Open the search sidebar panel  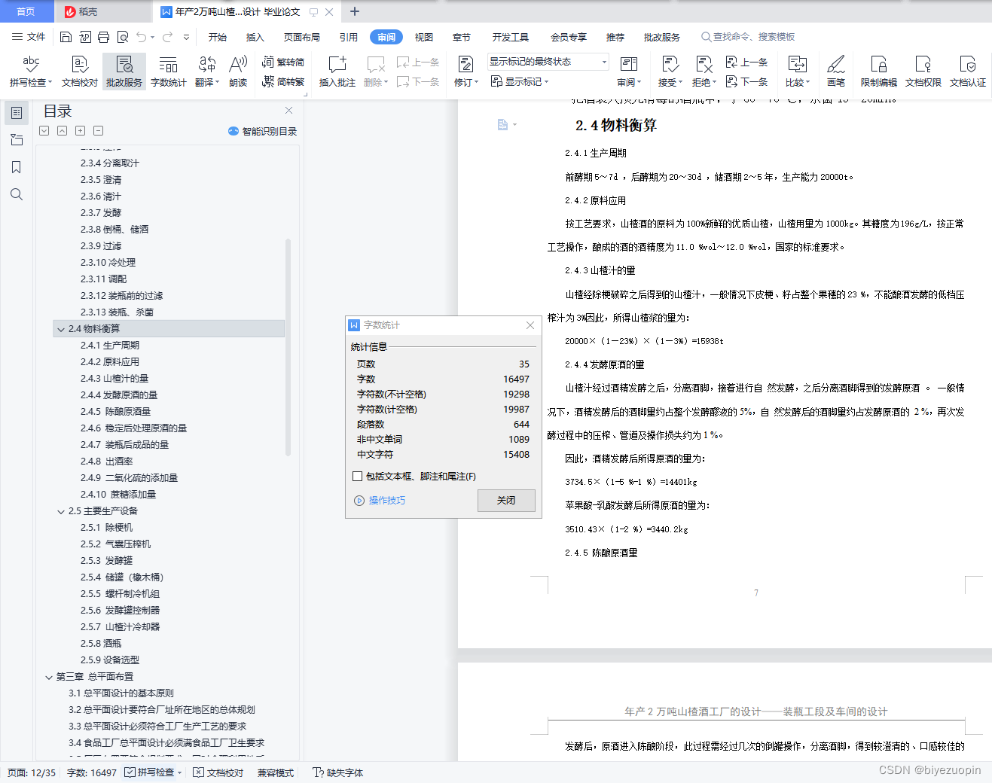16,194
